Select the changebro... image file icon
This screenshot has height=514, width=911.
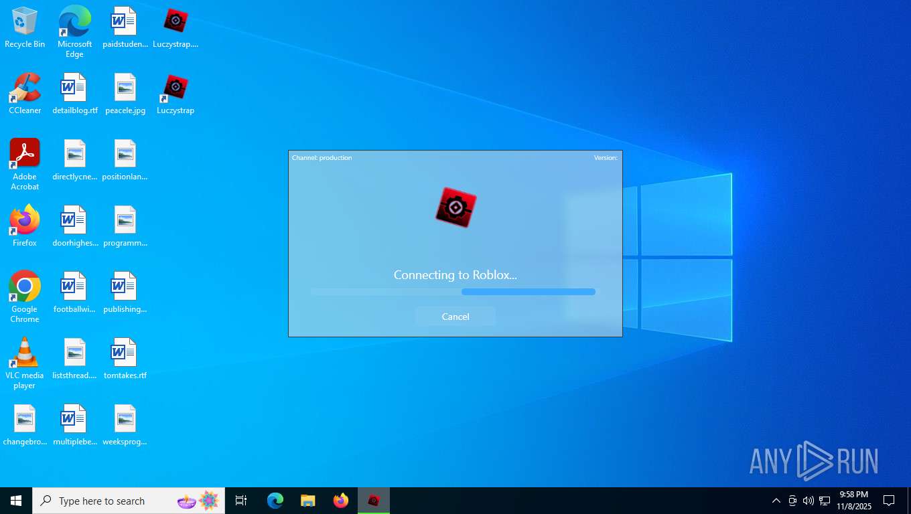click(25, 425)
